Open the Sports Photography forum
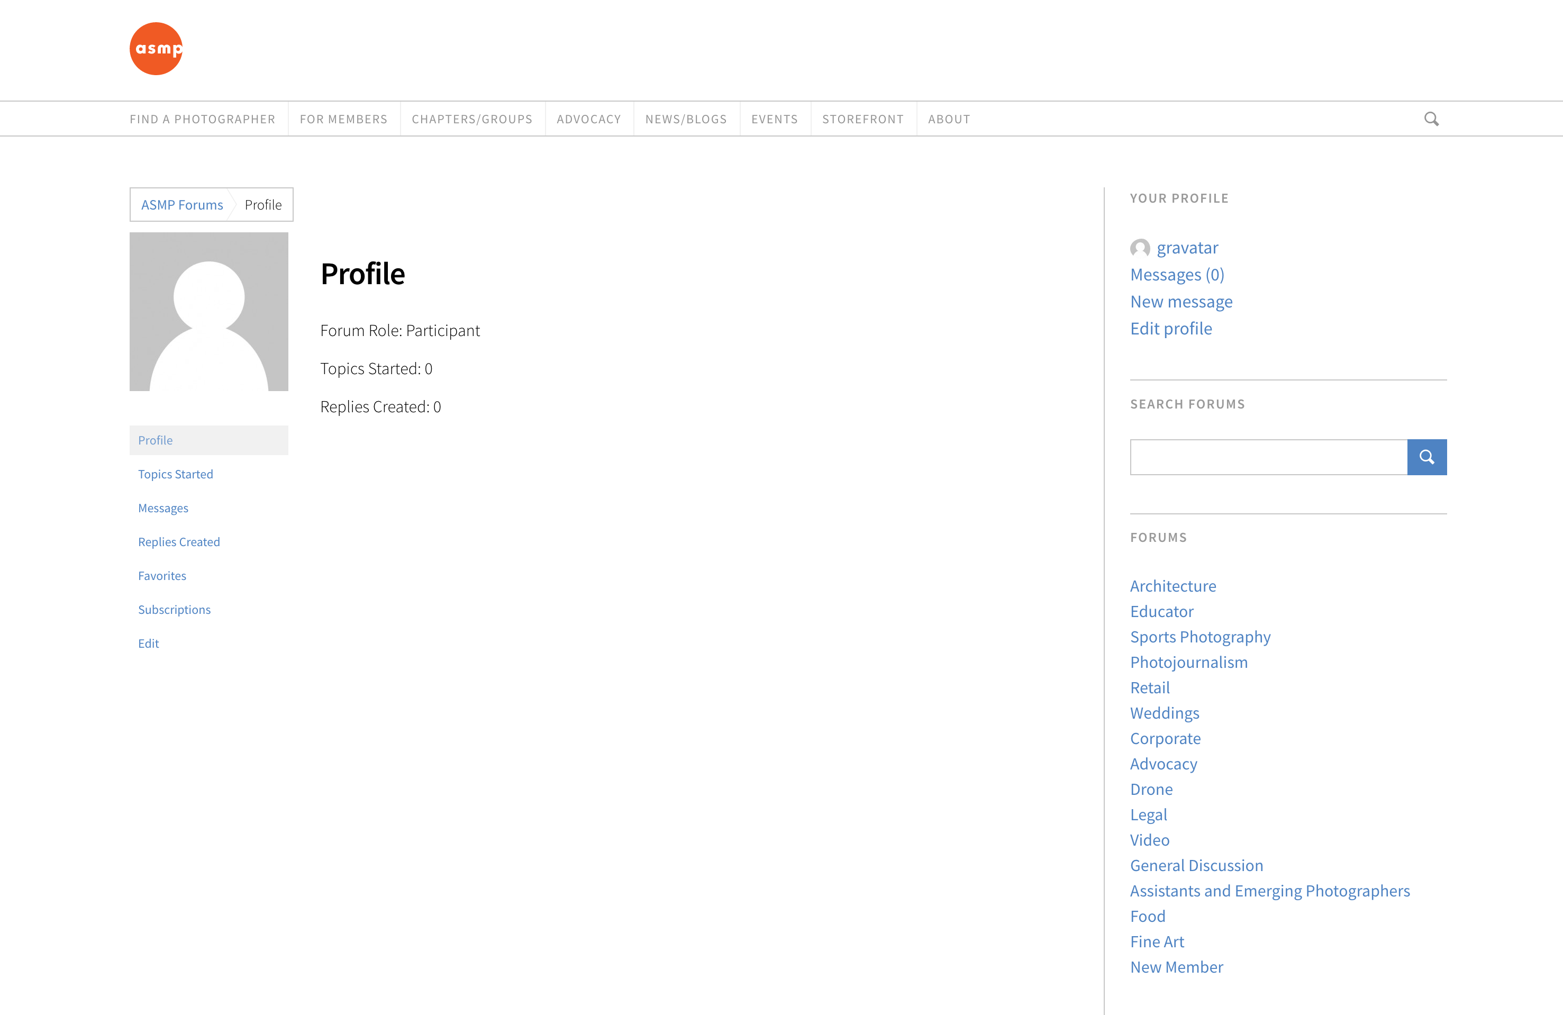This screenshot has height=1015, width=1563. (1200, 637)
